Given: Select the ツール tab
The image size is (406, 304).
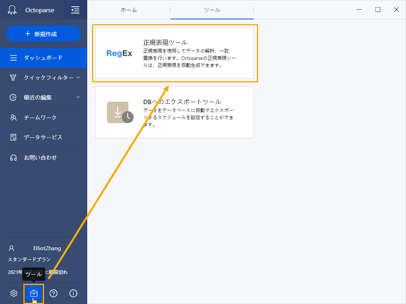Looking at the screenshot, I should [212, 10].
